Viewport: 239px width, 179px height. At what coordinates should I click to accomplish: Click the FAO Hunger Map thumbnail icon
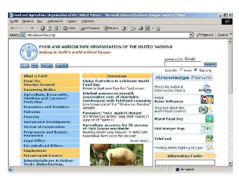pyautogui.click(x=207, y=129)
